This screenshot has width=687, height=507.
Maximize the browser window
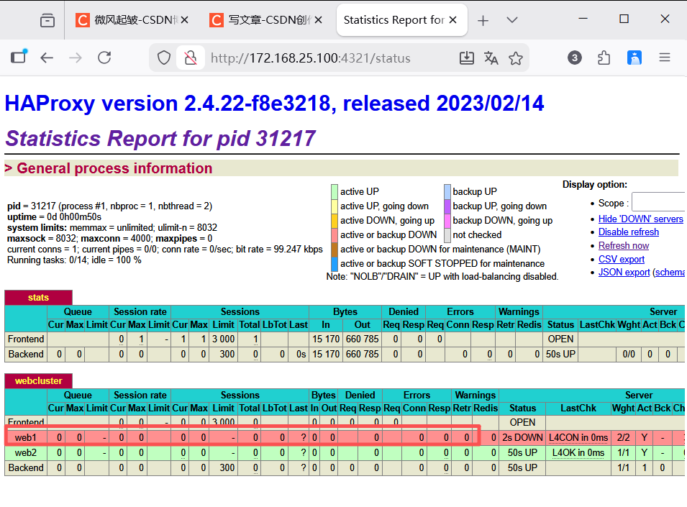pos(624,19)
